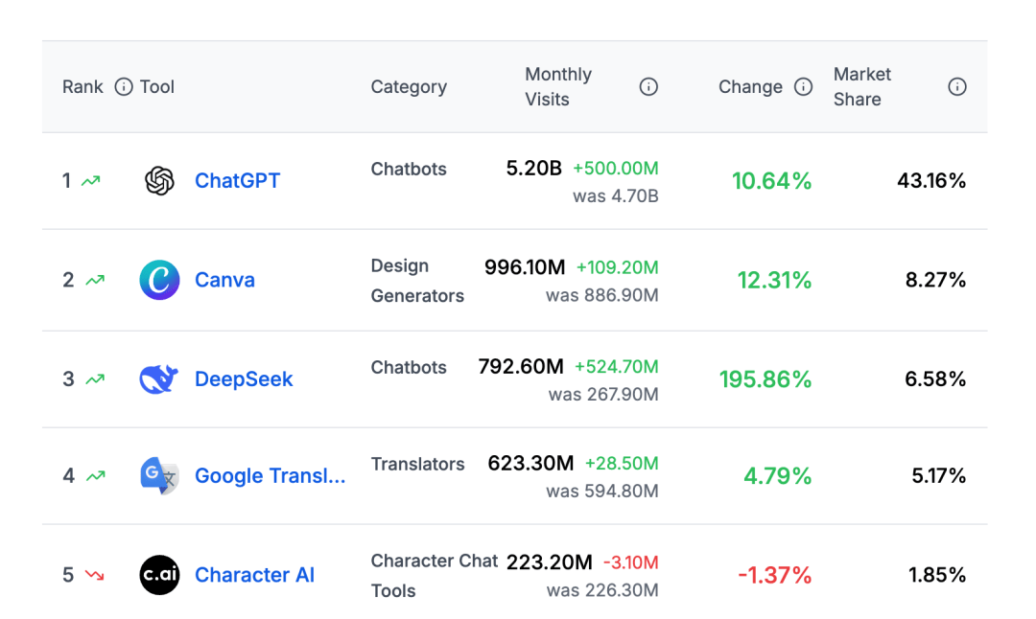Click the red downward trend arrow for rank 5
The height and width of the screenshot is (619, 1036).
coord(94,575)
